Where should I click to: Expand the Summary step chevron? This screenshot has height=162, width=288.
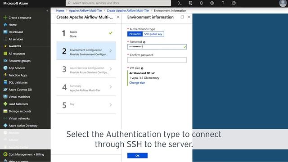pyautogui.click(x=111, y=87)
